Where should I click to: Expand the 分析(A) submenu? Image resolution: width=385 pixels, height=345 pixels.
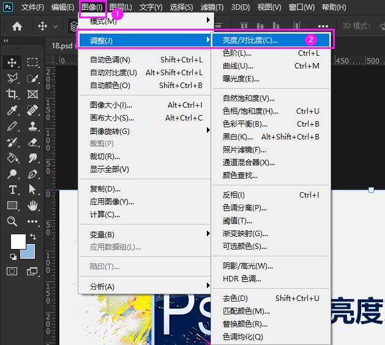[145, 286]
